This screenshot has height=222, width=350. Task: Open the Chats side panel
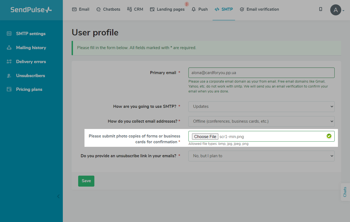[x=345, y=192]
